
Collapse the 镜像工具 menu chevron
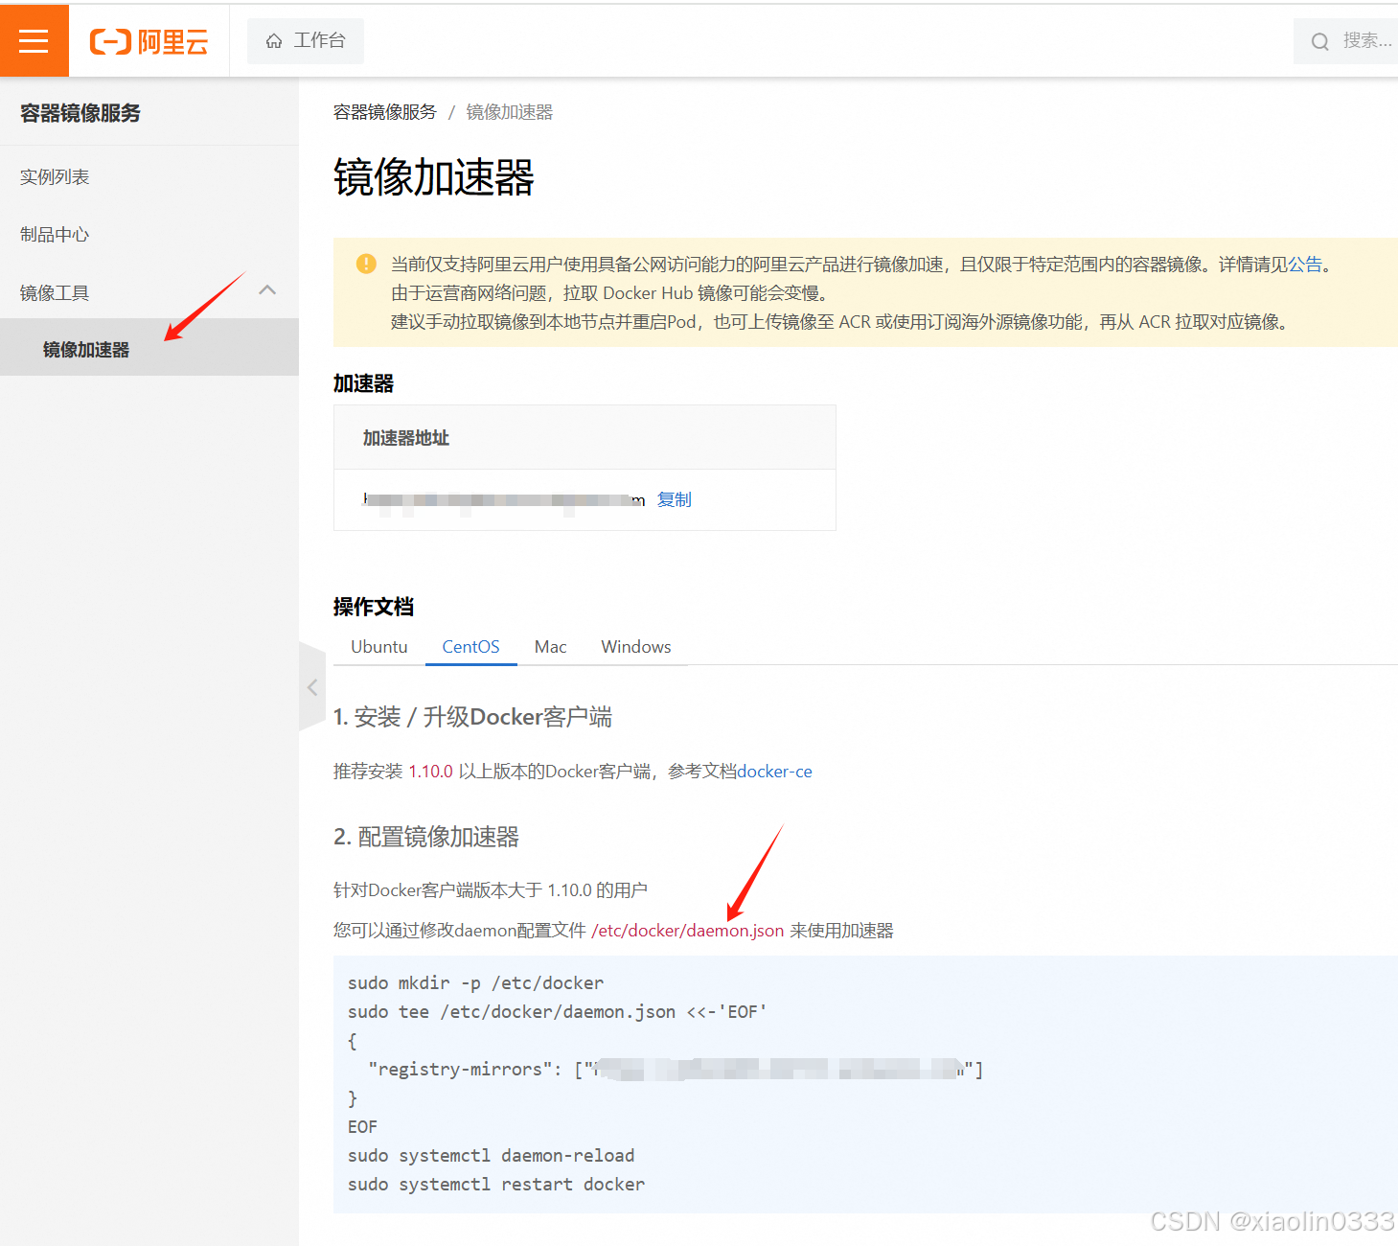[267, 290]
